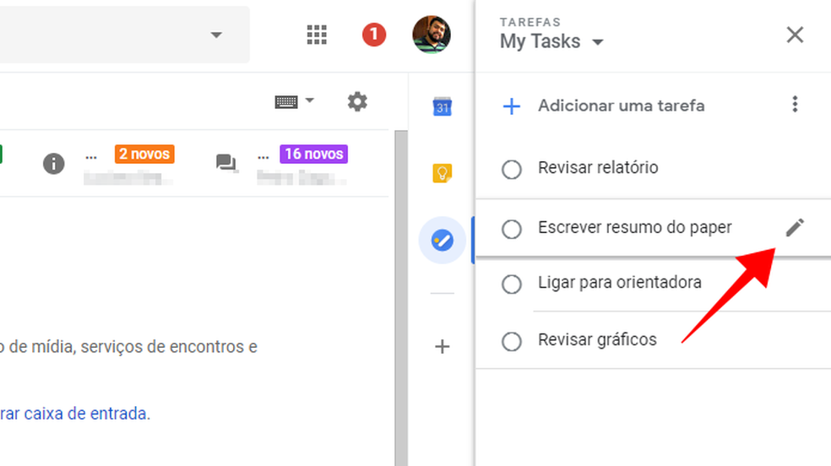Open the red notification badge
Screen dimensions: 831x466
click(374, 35)
